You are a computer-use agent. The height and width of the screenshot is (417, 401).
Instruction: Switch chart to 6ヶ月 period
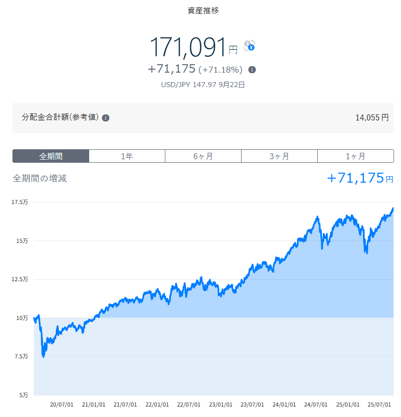click(x=203, y=156)
